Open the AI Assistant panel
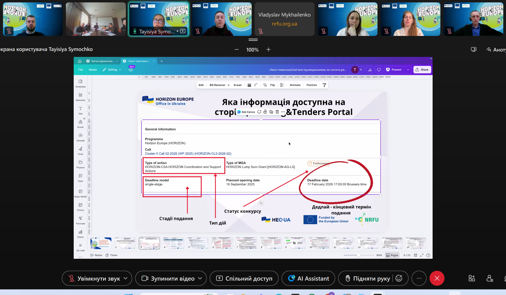The width and height of the screenshot is (506, 295). click(309, 279)
